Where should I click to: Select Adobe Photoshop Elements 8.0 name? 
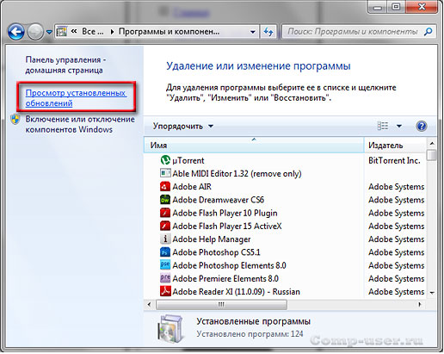click(229, 265)
